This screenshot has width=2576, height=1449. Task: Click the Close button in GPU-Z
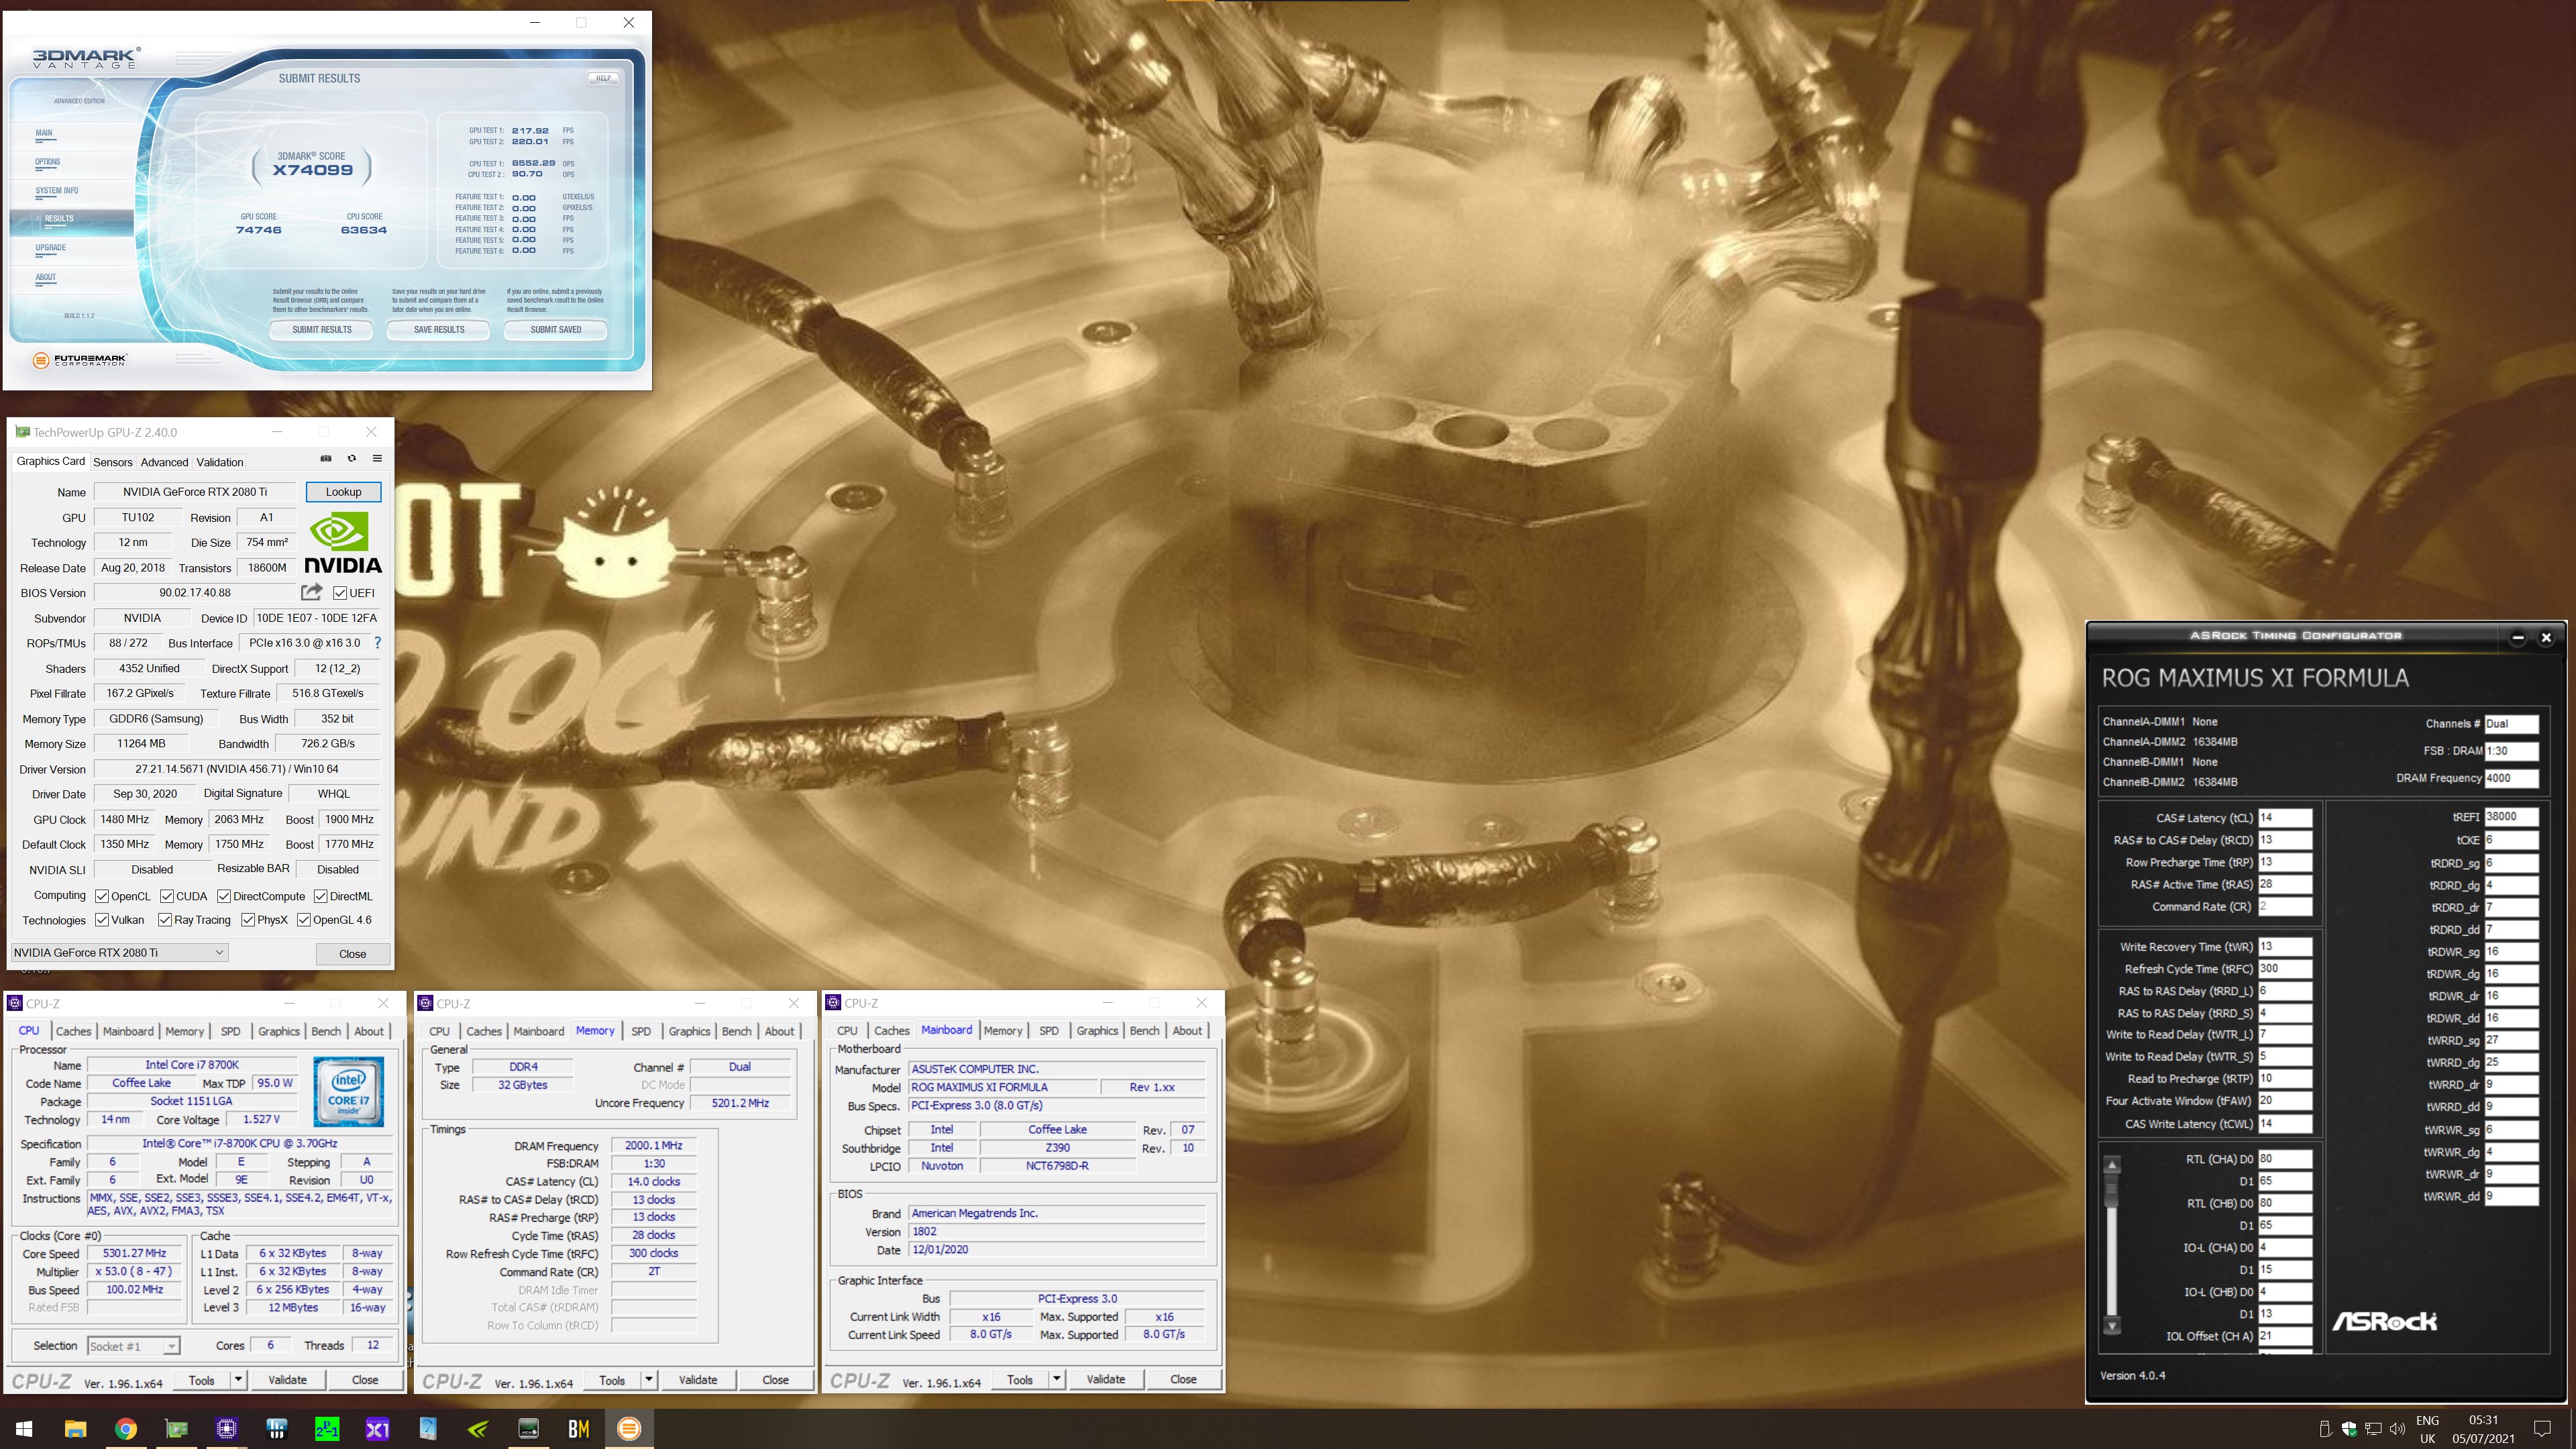click(352, 953)
